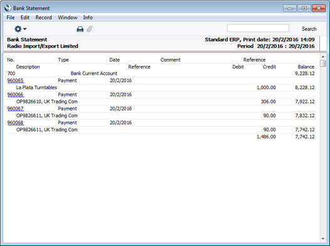Image resolution: width=330 pixels, height=246 pixels.
Task: Close the Bank Statement window
Action: (319, 8)
